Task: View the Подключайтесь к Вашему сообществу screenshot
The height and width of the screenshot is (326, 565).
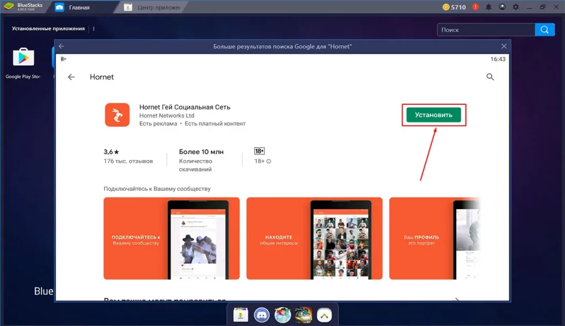Action: click(x=172, y=238)
